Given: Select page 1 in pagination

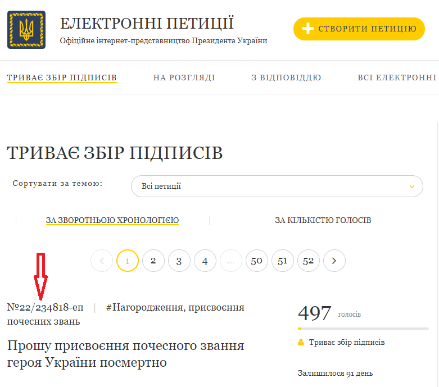Looking at the screenshot, I should tap(128, 261).
